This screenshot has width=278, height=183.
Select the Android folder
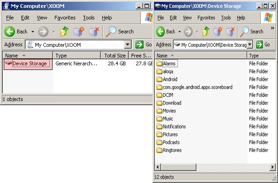coord(167,79)
